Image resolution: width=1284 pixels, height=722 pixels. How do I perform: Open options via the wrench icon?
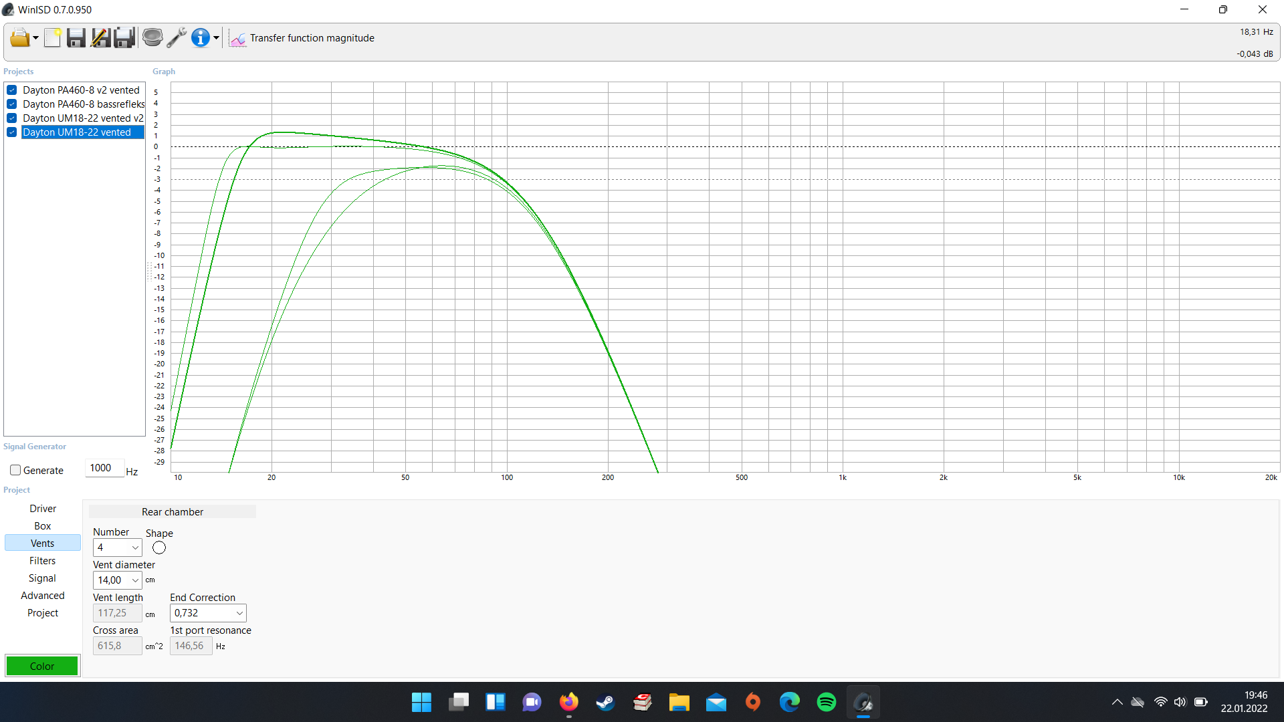coord(177,38)
